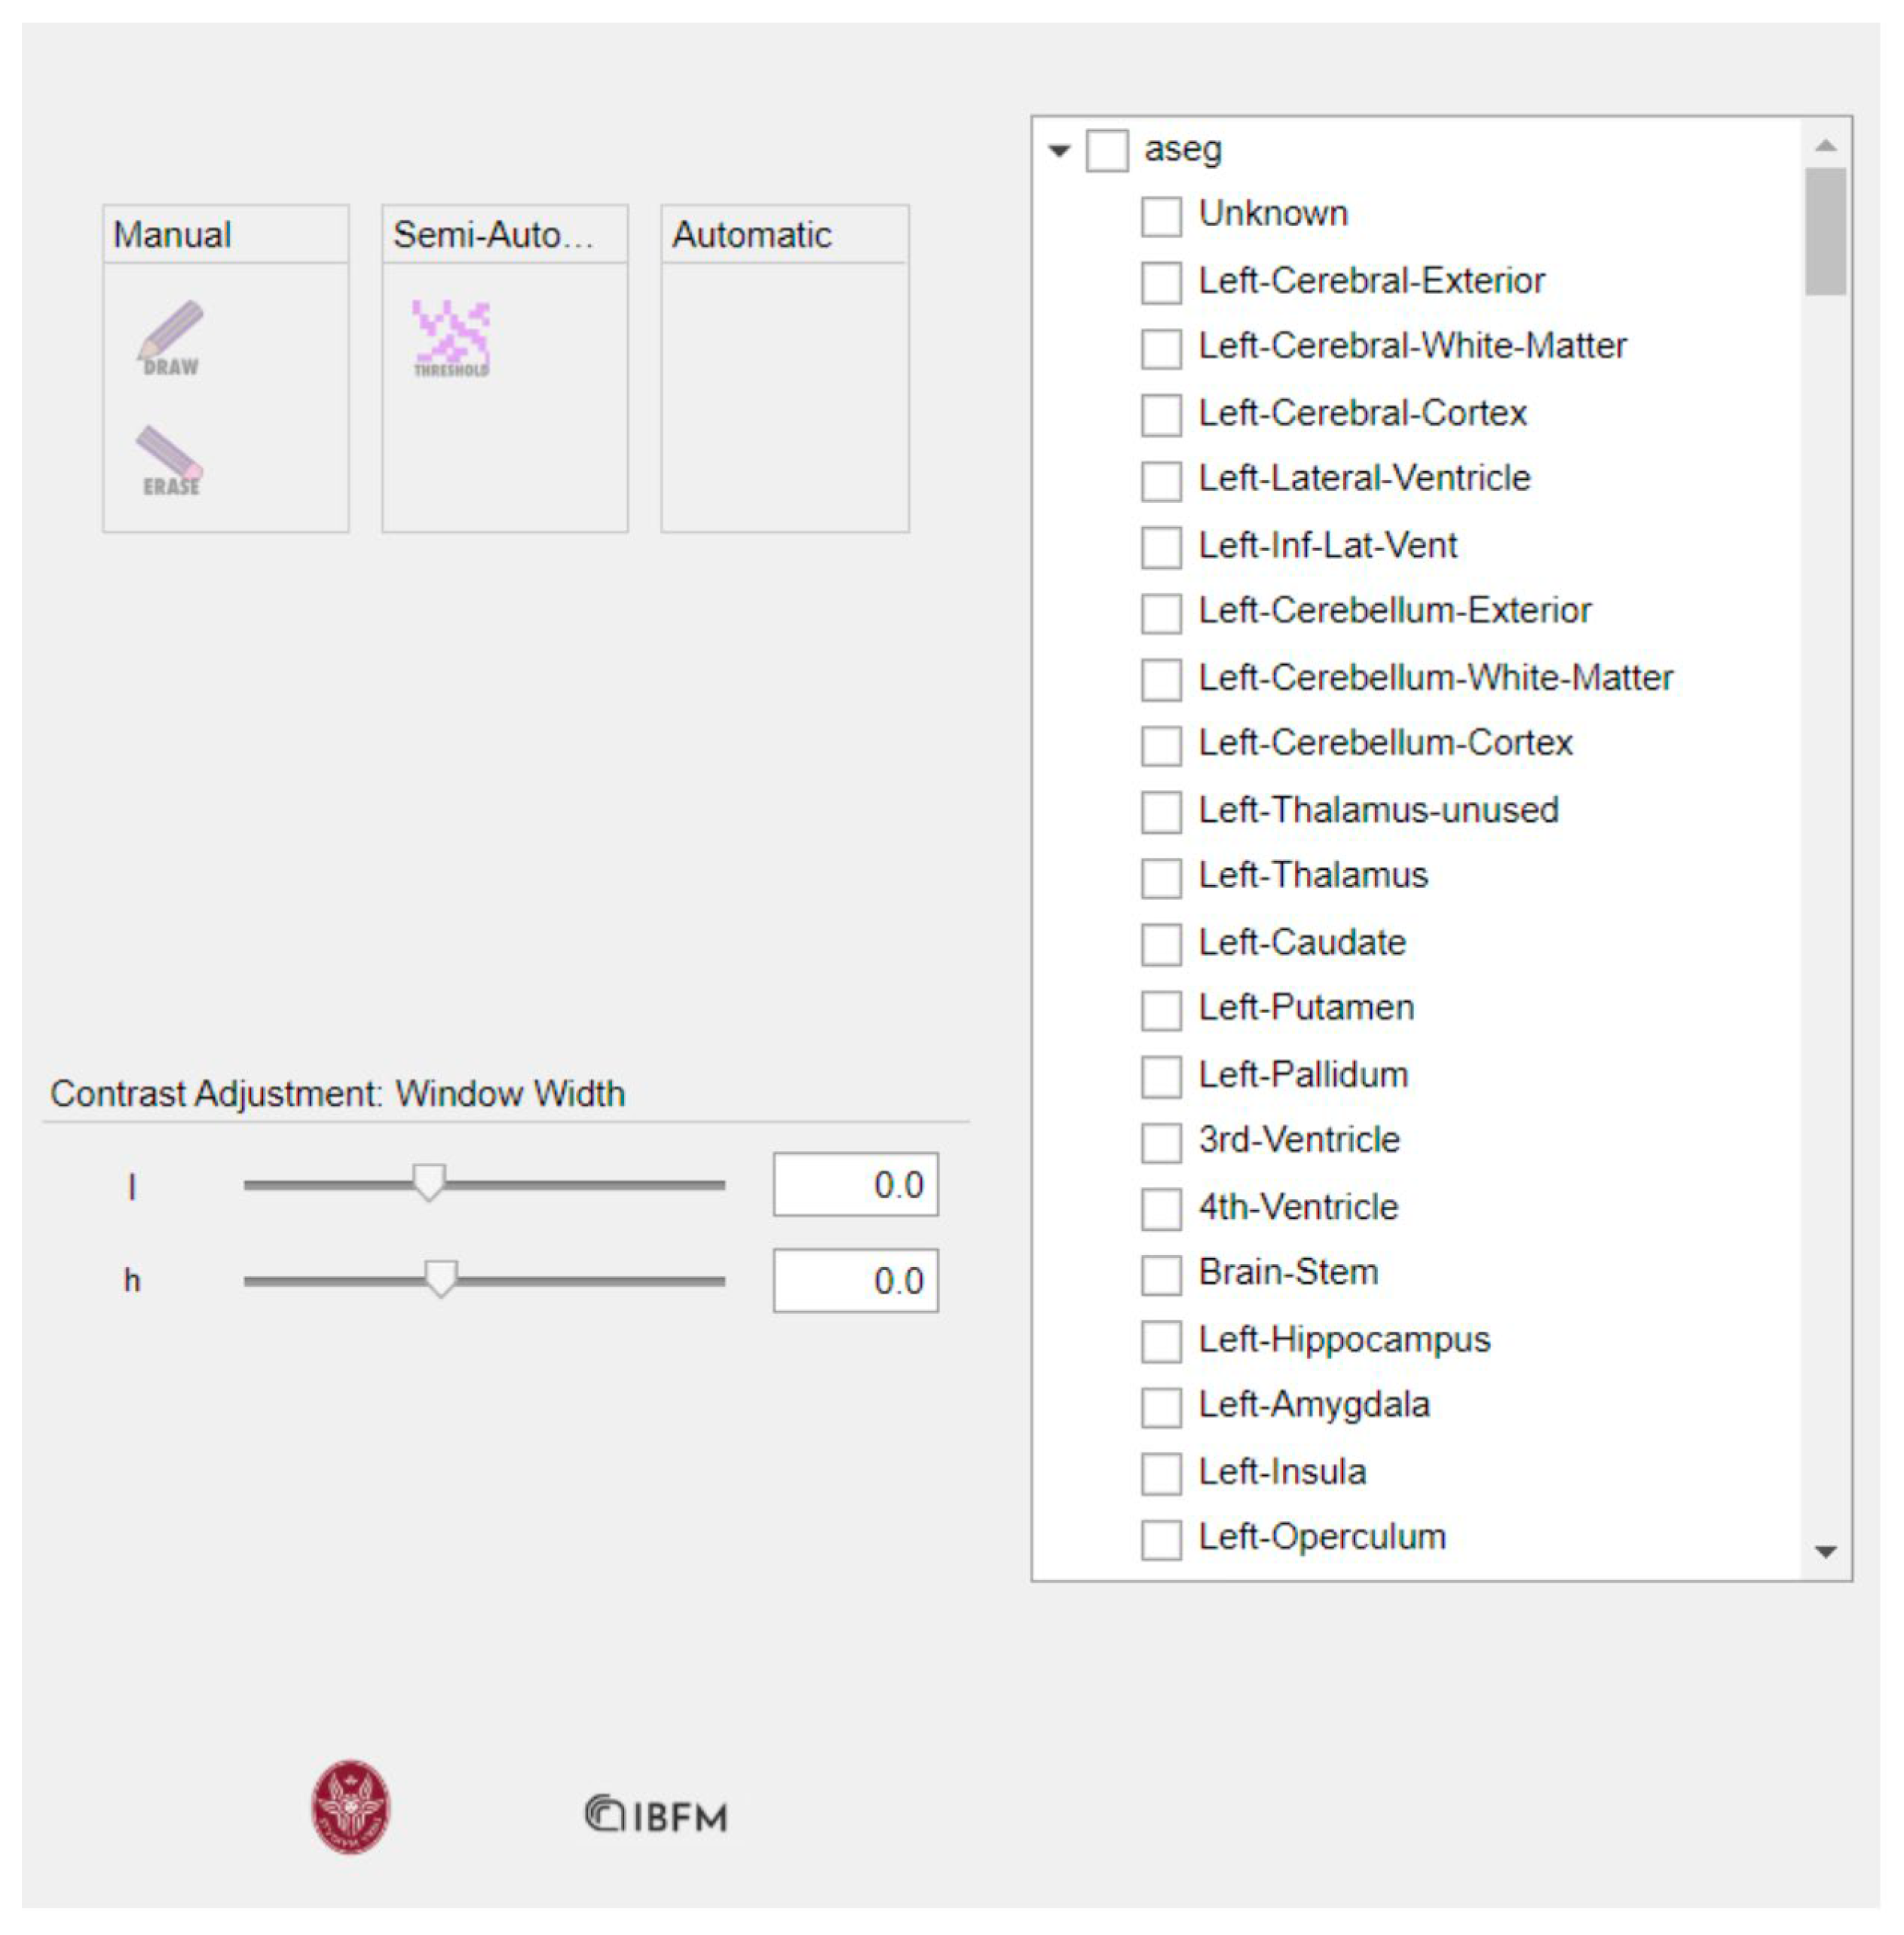Check the aseg parent checkbox

tap(1107, 151)
